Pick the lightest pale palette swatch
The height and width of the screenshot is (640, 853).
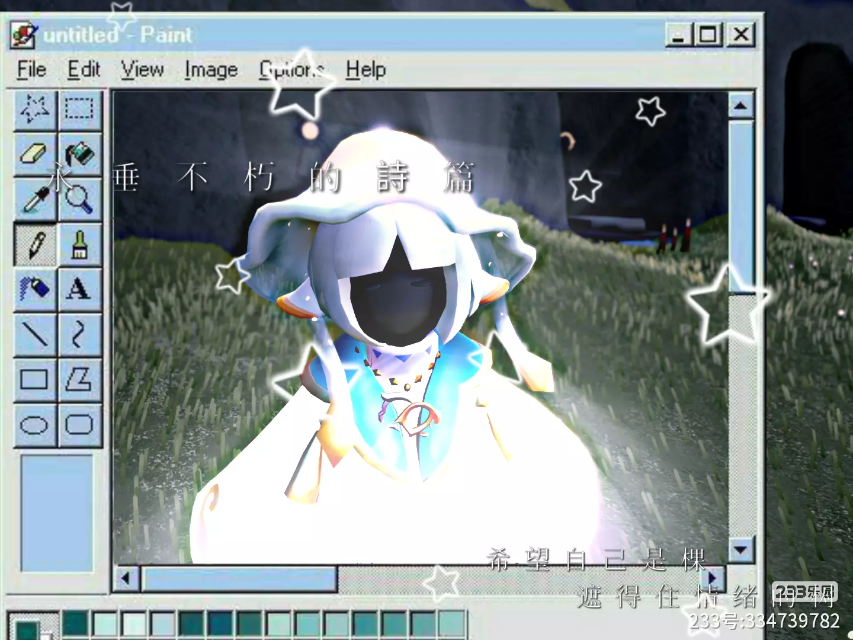134,625
